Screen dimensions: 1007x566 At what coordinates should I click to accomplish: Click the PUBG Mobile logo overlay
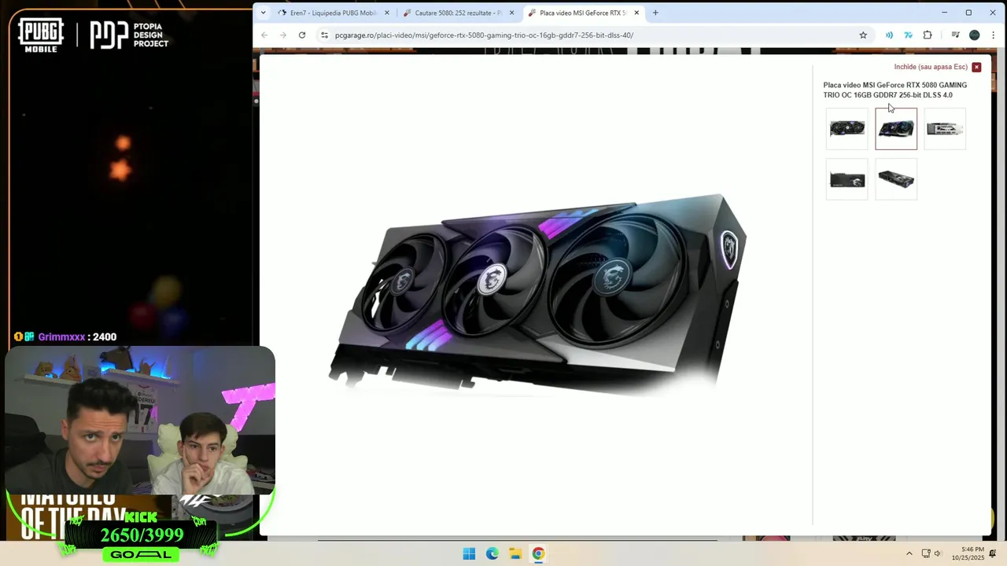(40, 35)
